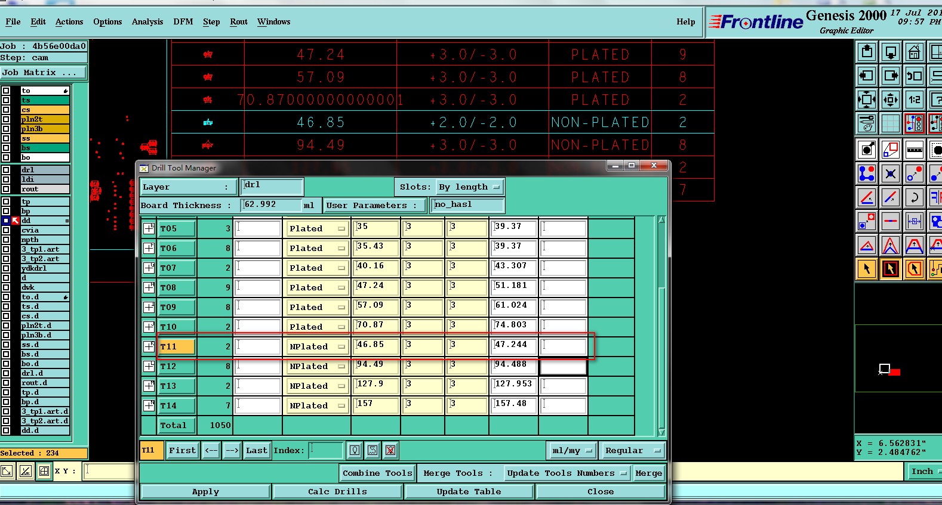Select the T11 tool label
This screenshot has width=942, height=505.
click(177, 346)
